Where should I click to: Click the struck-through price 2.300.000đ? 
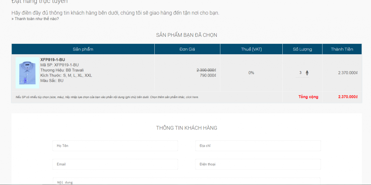tap(206, 70)
